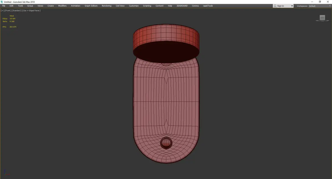Open the Content menu

[159, 6]
